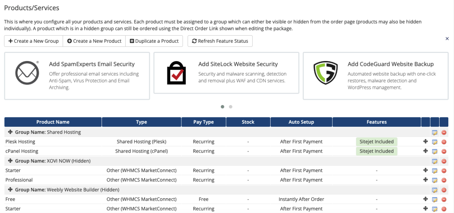Delete the Free product row

pyautogui.click(x=444, y=199)
